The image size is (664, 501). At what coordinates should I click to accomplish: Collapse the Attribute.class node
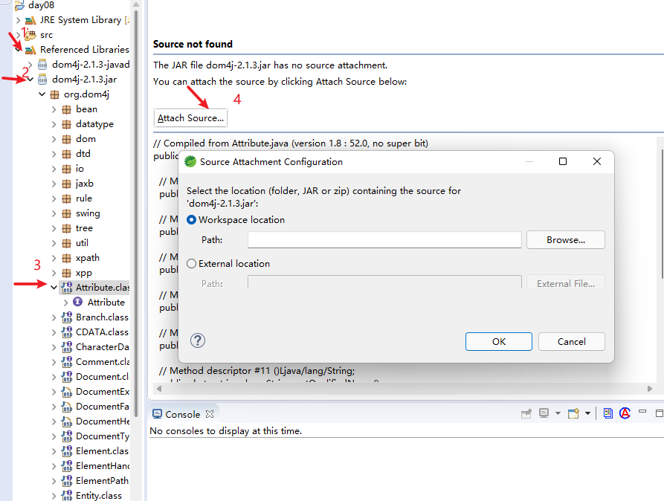(54, 288)
